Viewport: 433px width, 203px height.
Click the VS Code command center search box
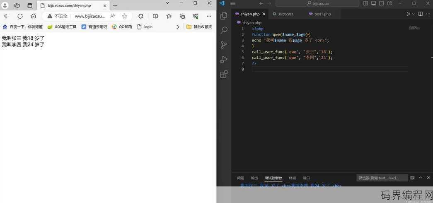click(317, 3)
